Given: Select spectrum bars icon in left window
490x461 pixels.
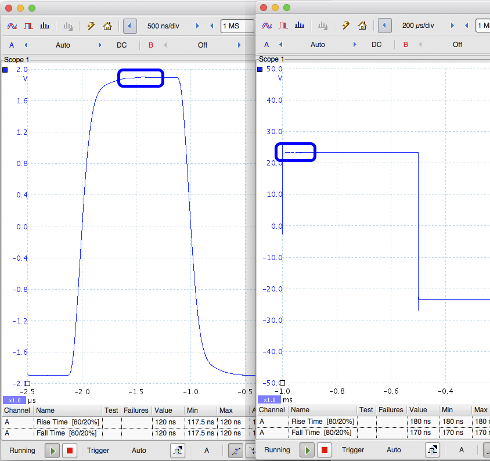Looking at the screenshot, I should (45, 26).
